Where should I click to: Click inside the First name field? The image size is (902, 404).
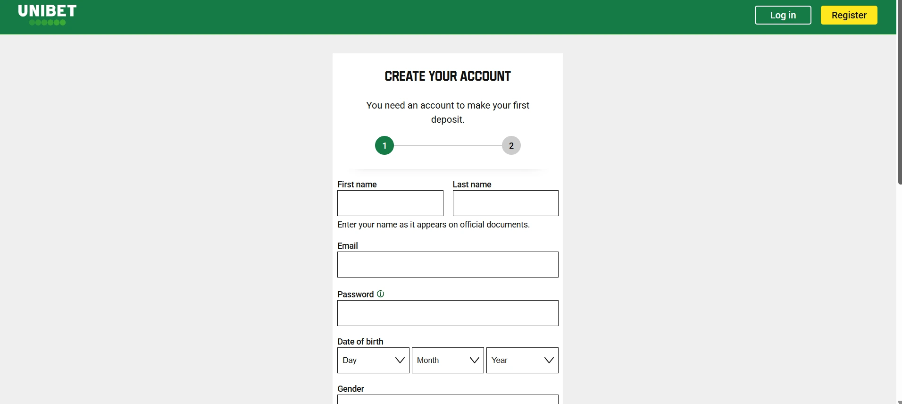click(x=390, y=203)
